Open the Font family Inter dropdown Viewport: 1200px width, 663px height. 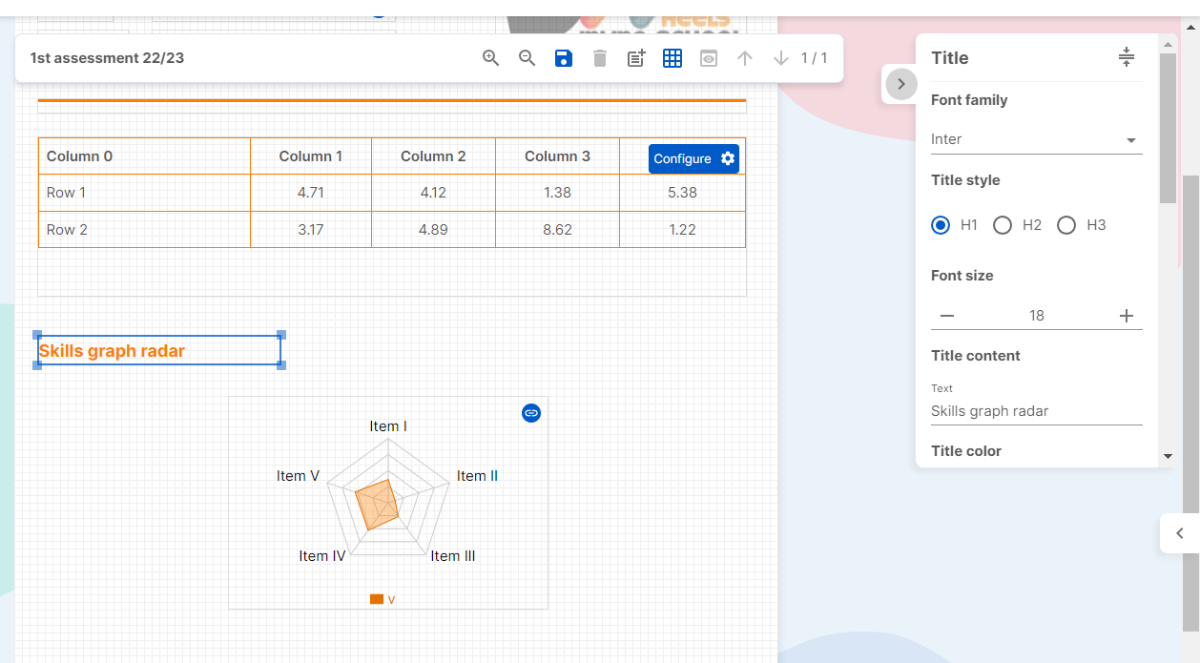point(1036,139)
